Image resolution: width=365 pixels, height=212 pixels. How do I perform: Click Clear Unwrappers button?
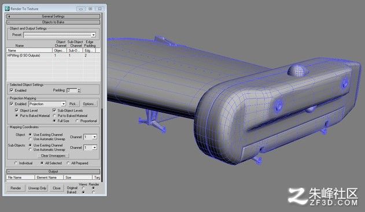click(x=53, y=155)
